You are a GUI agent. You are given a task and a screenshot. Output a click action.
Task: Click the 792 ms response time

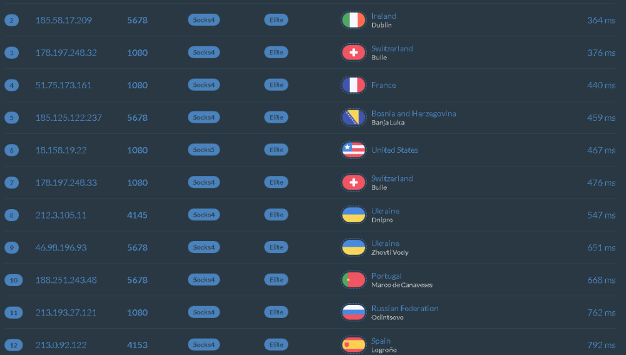coord(601,345)
